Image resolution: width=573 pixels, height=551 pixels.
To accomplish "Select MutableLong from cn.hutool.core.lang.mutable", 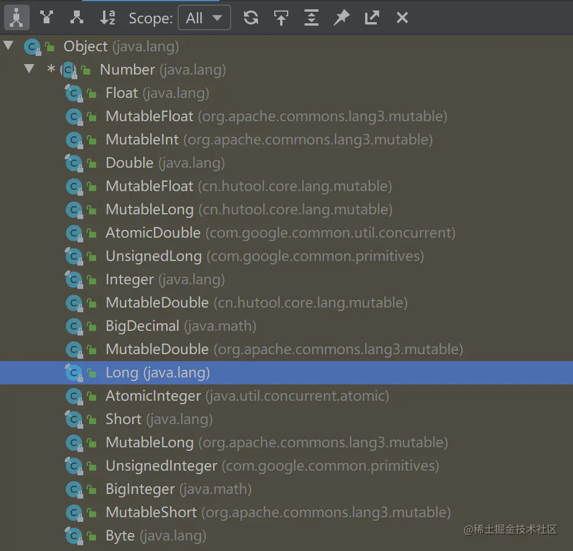I will point(286,210).
